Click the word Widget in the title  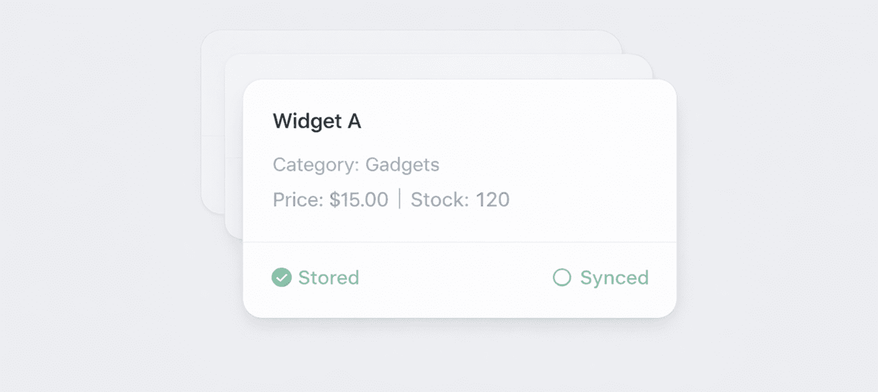pyautogui.click(x=307, y=121)
